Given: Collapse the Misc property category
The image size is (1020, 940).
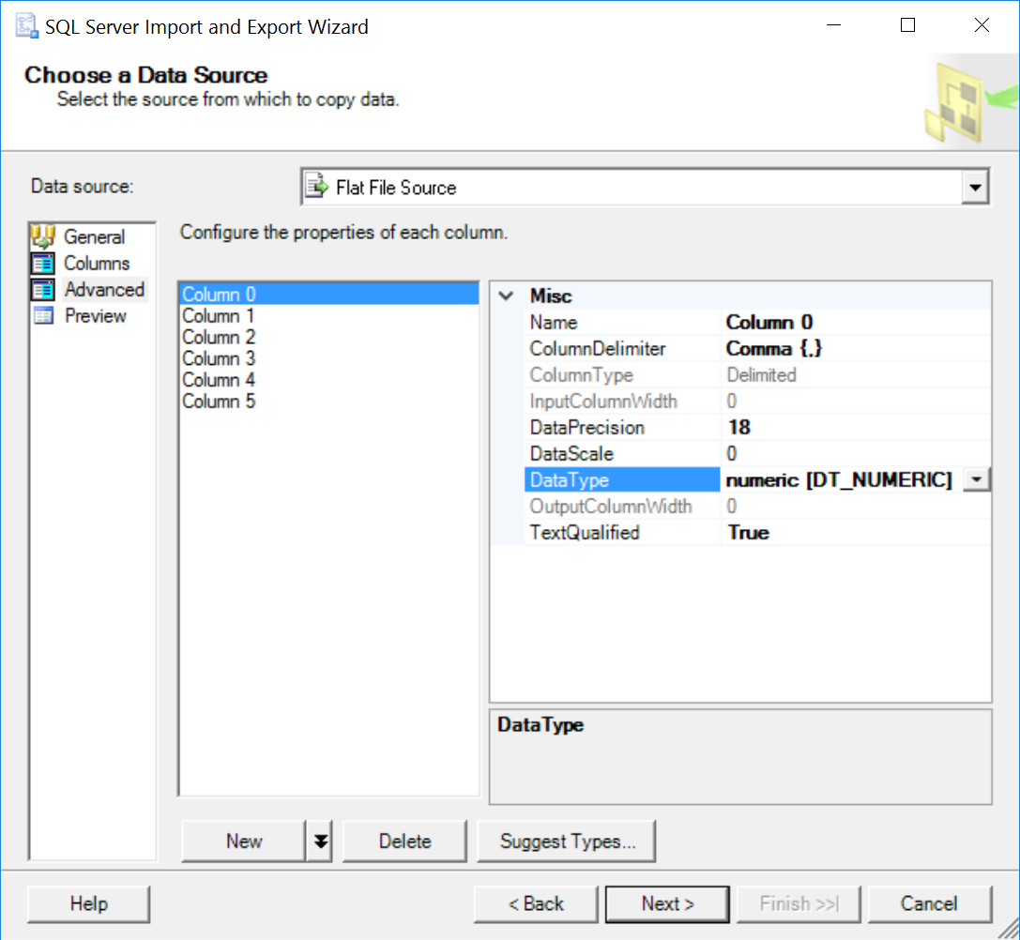Looking at the screenshot, I should [x=507, y=296].
